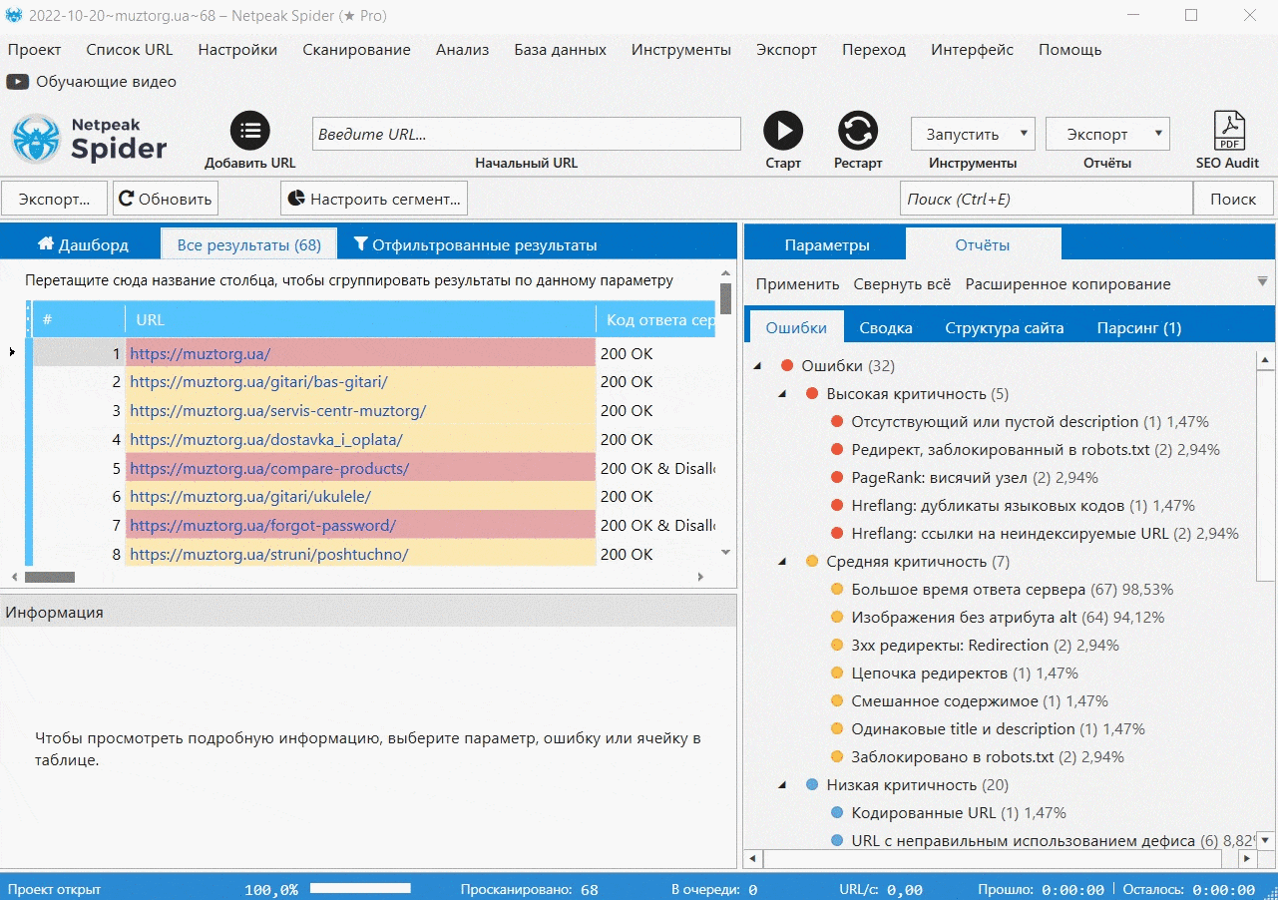This screenshot has height=900, width=1278.
Task: Click the Netpeak Spider logo
Action: (x=89, y=139)
